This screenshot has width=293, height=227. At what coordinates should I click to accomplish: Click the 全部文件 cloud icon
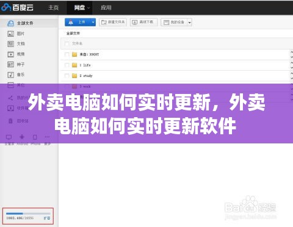(x=10, y=23)
